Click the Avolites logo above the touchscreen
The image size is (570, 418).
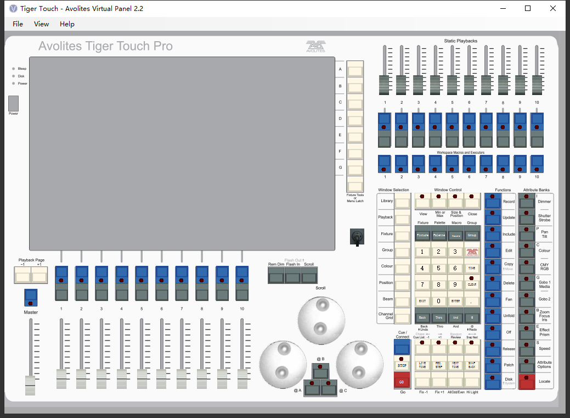point(315,47)
